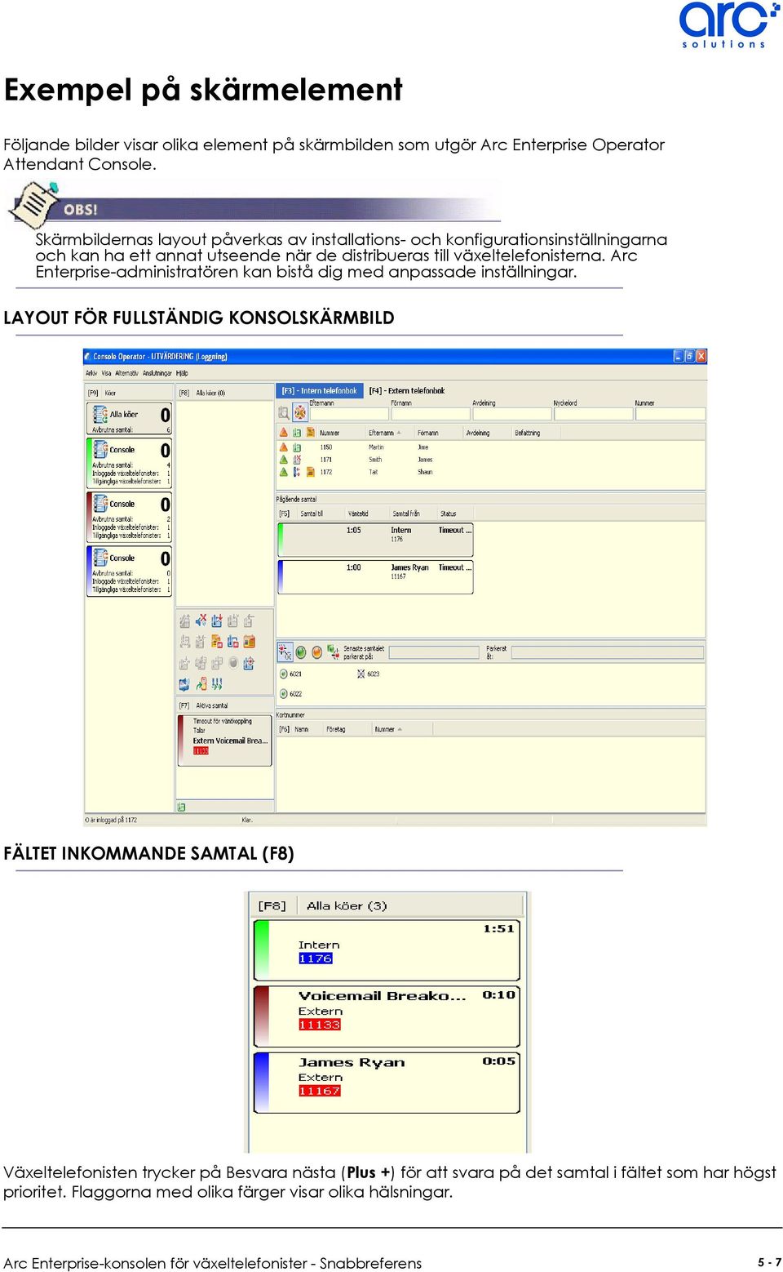This screenshot has width=783, height=1272.
Task: Click the phone status icon in row 1171
Action: 297,460
